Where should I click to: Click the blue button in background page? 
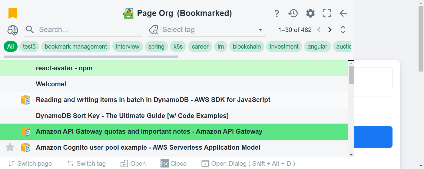click(373, 137)
